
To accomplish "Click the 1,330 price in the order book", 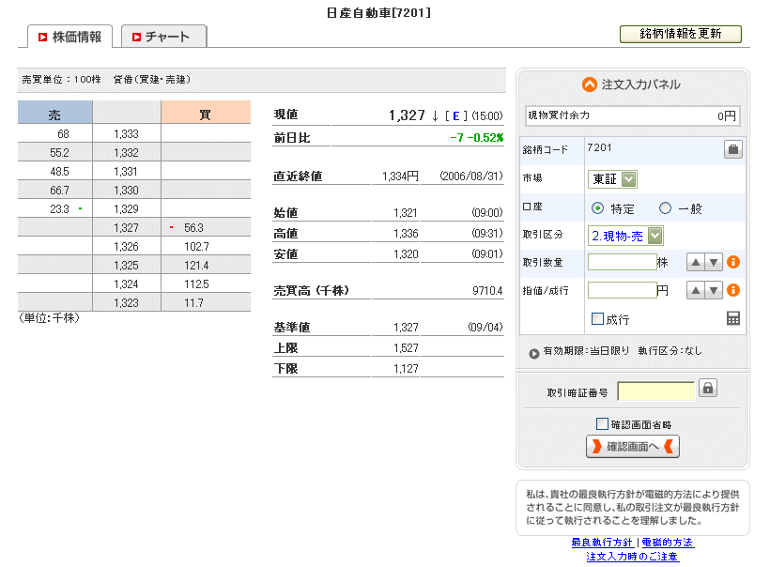I will pyautogui.click(x=126, y=190).
